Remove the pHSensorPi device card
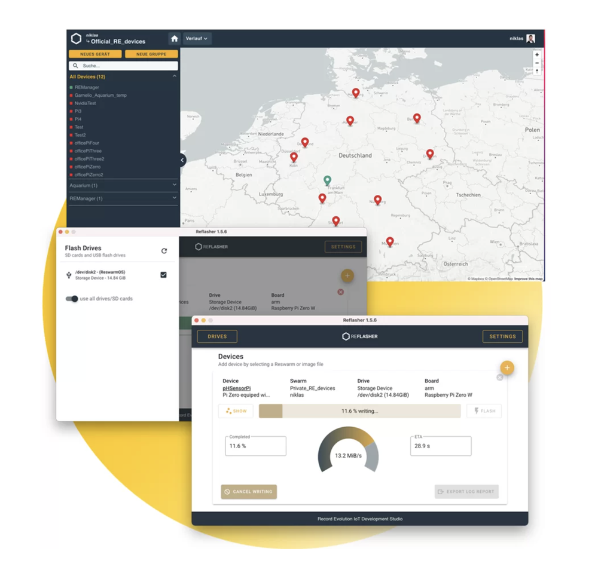 [x=499, y=377]
